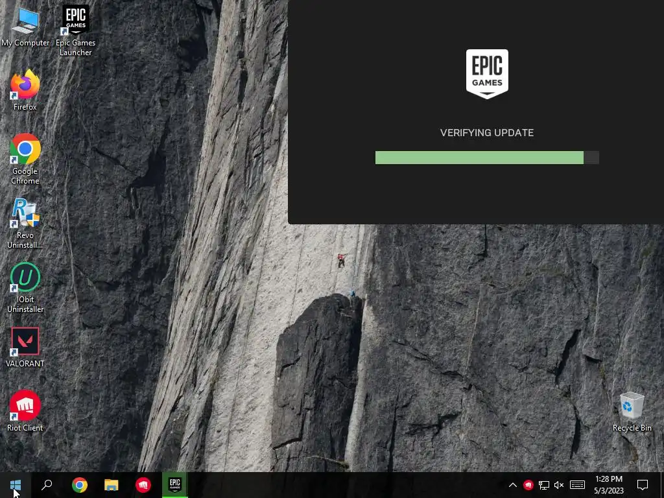Select the Firefox desktop shortcut

[25, 90]
